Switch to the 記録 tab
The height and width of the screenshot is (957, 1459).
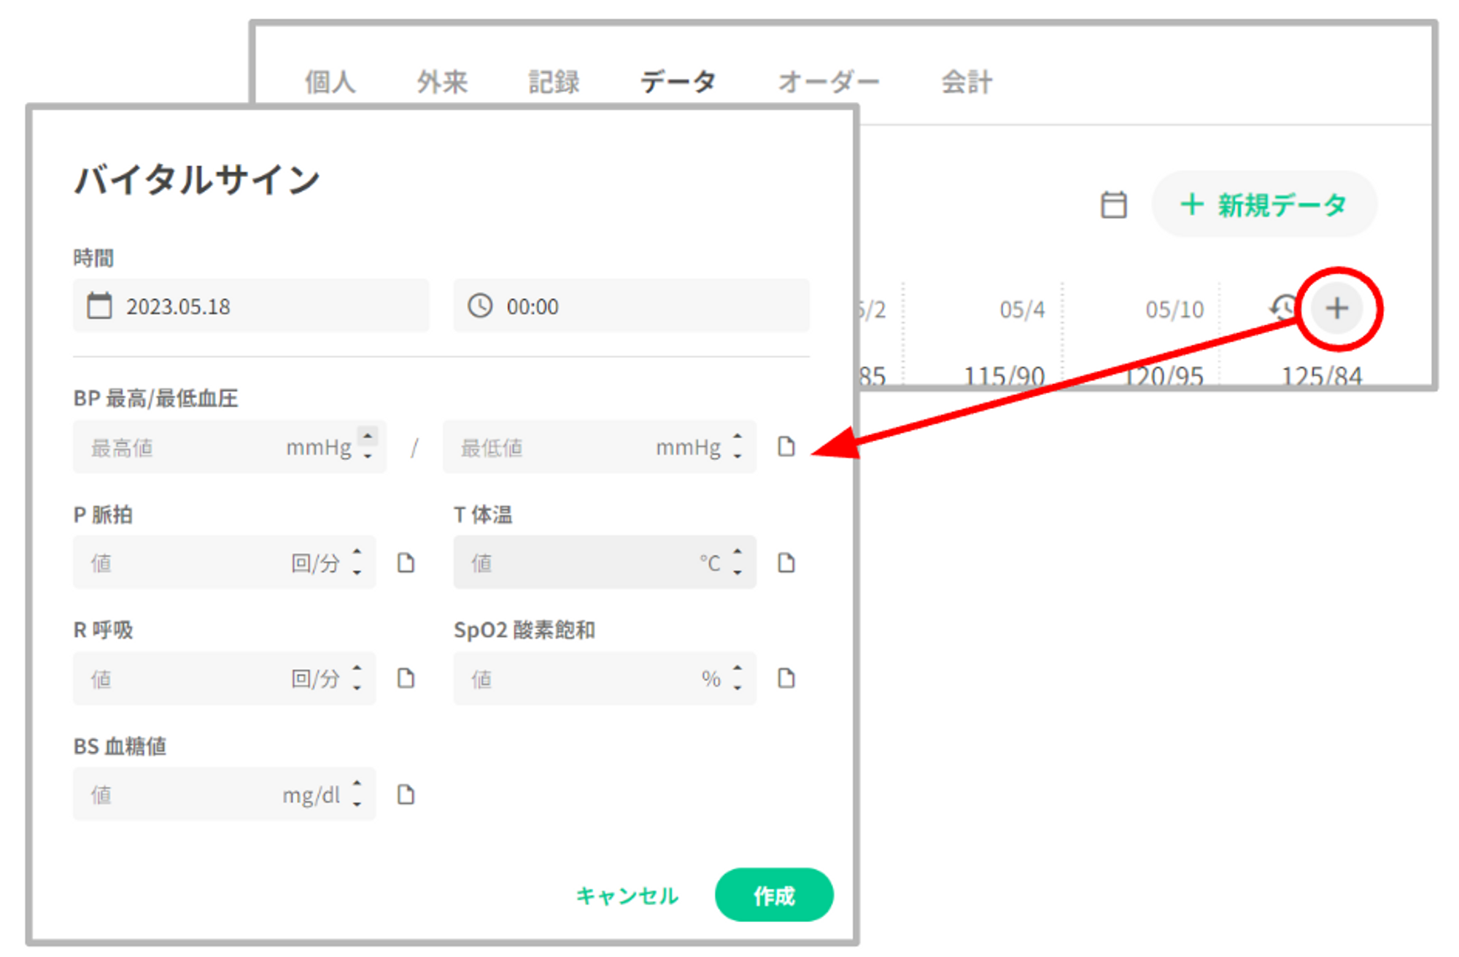coord(554,82)
